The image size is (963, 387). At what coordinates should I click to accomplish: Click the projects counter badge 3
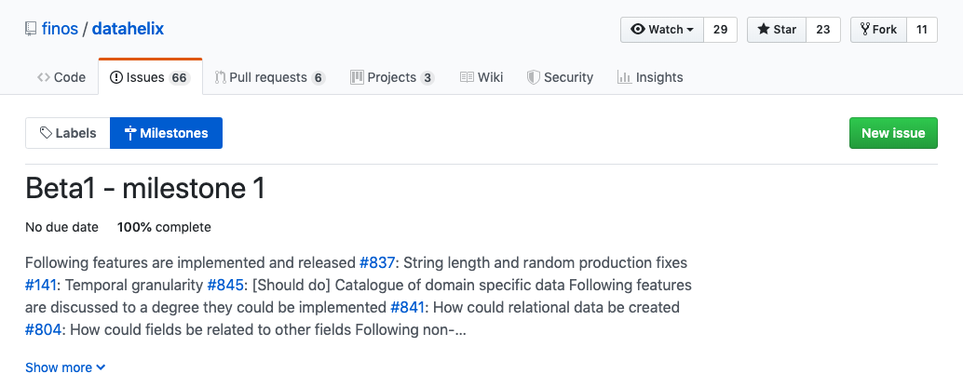tap(427, 78)
